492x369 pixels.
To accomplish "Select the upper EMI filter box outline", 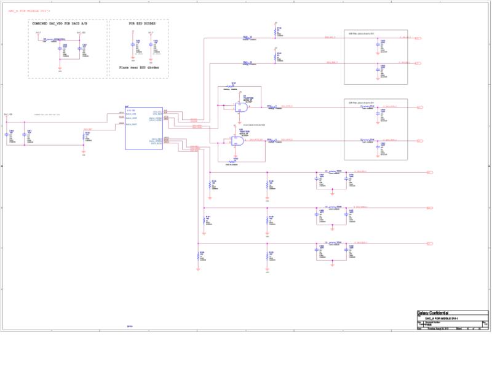I will [376, 57].
